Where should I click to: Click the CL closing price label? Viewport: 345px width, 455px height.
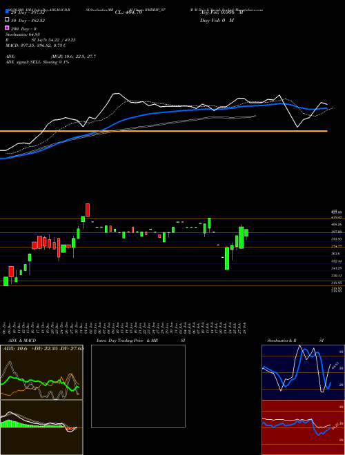(128, 12)
